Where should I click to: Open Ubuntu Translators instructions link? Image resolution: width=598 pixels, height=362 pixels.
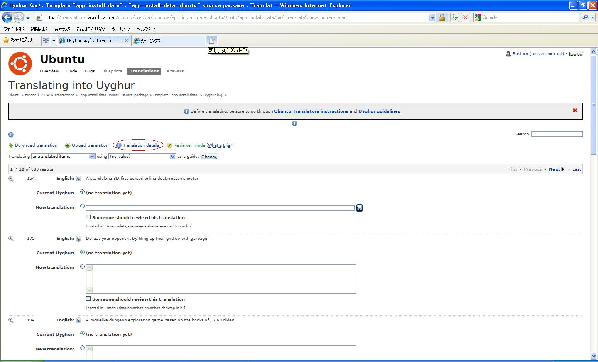point(311,111)
